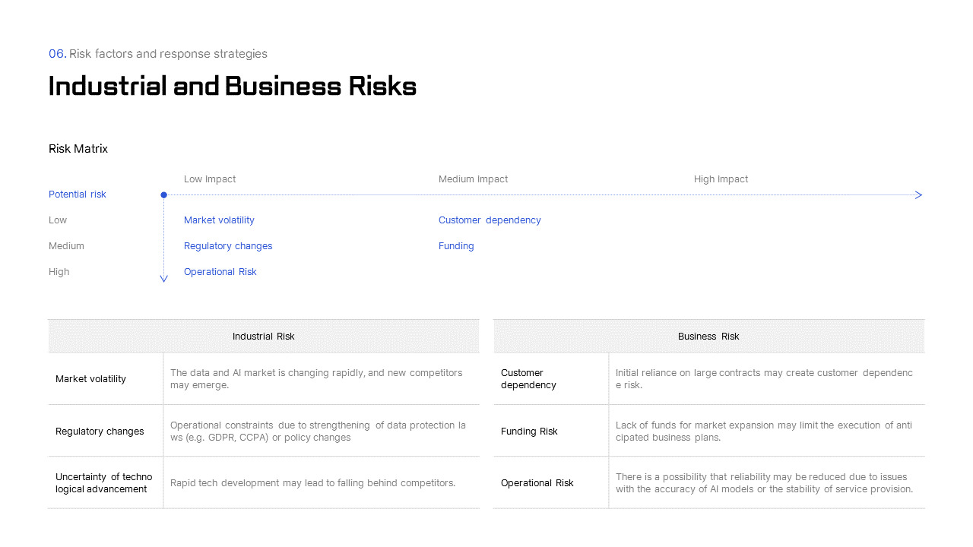Click the "Lack of funds for market expansion" description

764,432
